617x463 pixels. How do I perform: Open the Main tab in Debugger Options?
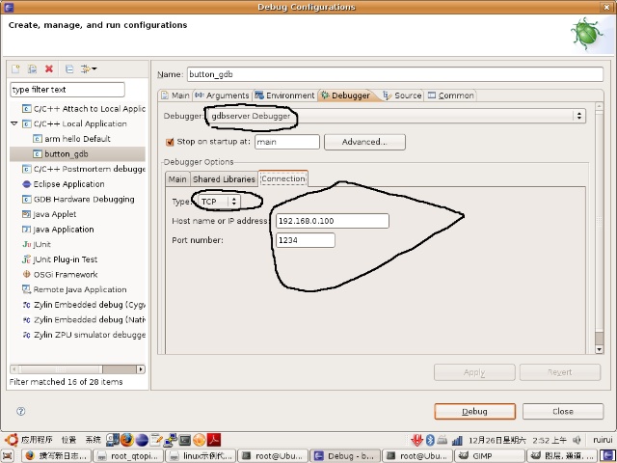(177, 179)
